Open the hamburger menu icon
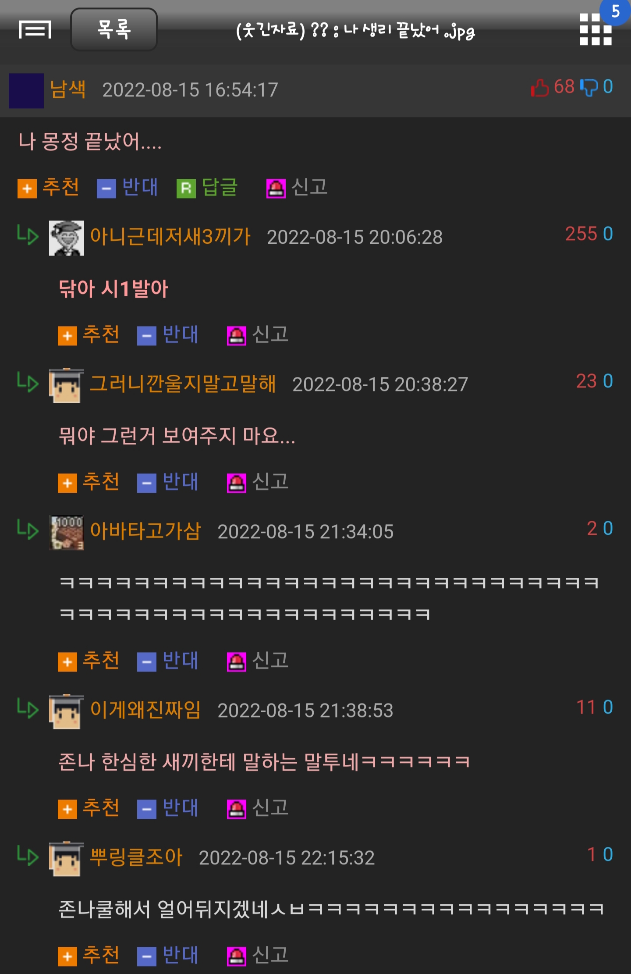Image resolution: width=631 pixels, height=974 pixels. pyautogui.click(x=35, y=30)
